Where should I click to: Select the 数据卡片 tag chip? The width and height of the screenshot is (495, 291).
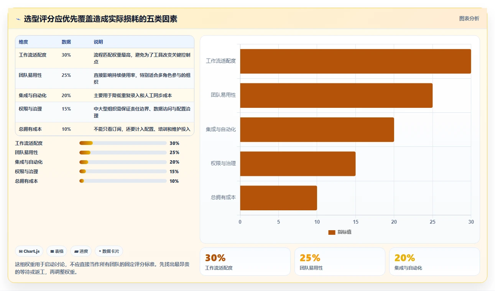coord(109,251)
